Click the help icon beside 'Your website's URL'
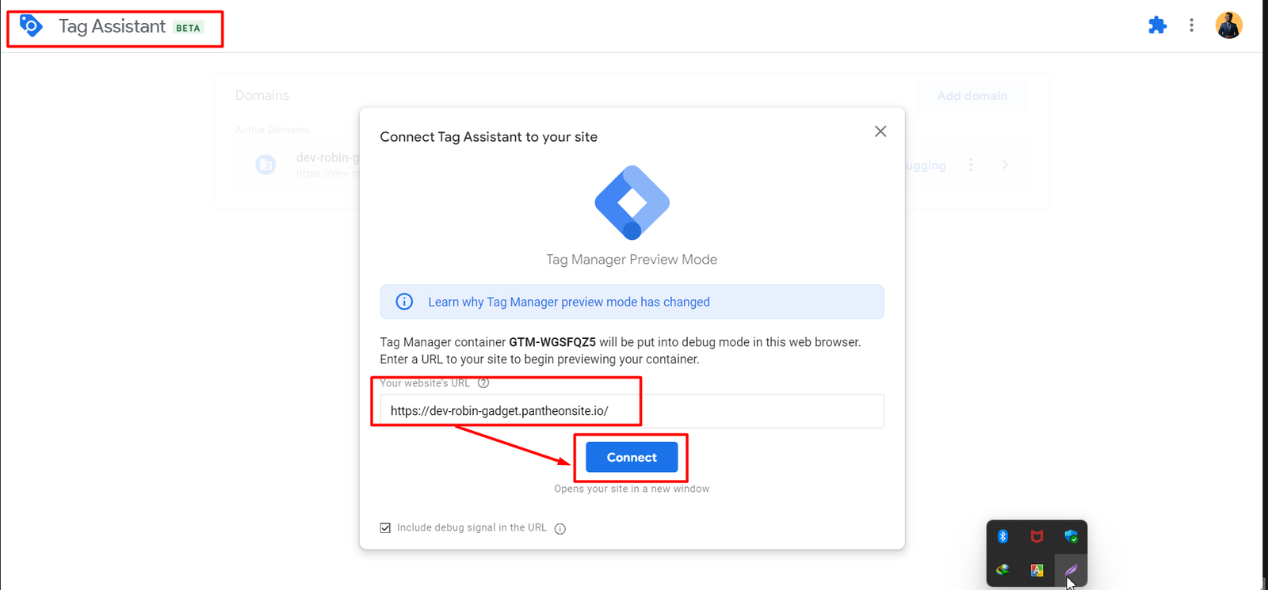Screen dimensions: 1268x590 (x=483, y=383)
